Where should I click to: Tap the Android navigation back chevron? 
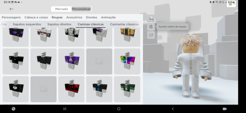tap(173, 109)
